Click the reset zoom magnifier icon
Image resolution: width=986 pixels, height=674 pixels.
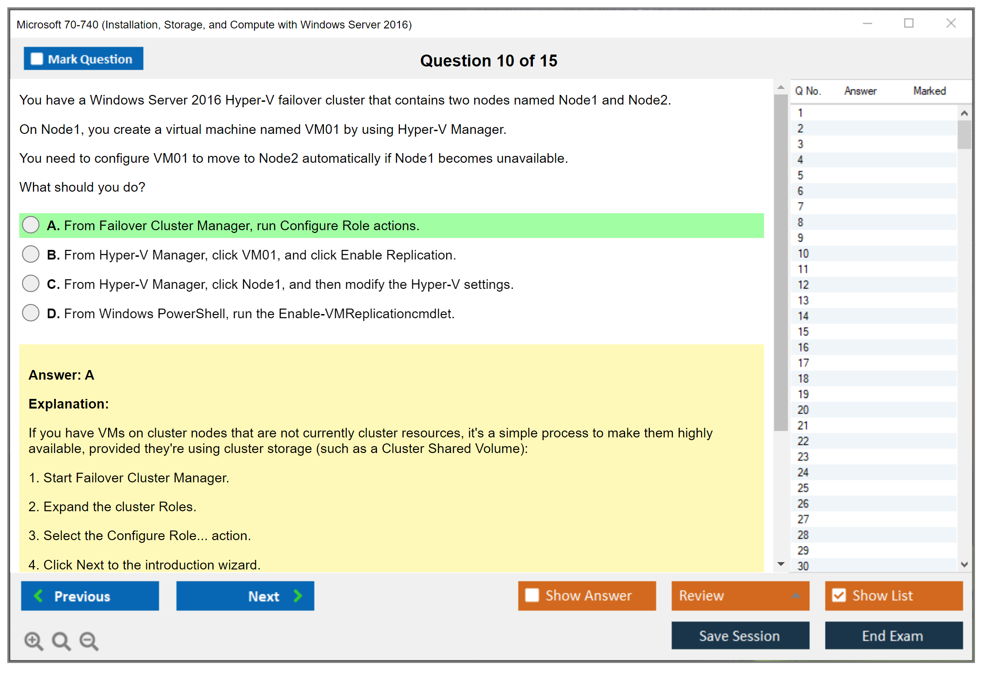(x=61, y=641)
